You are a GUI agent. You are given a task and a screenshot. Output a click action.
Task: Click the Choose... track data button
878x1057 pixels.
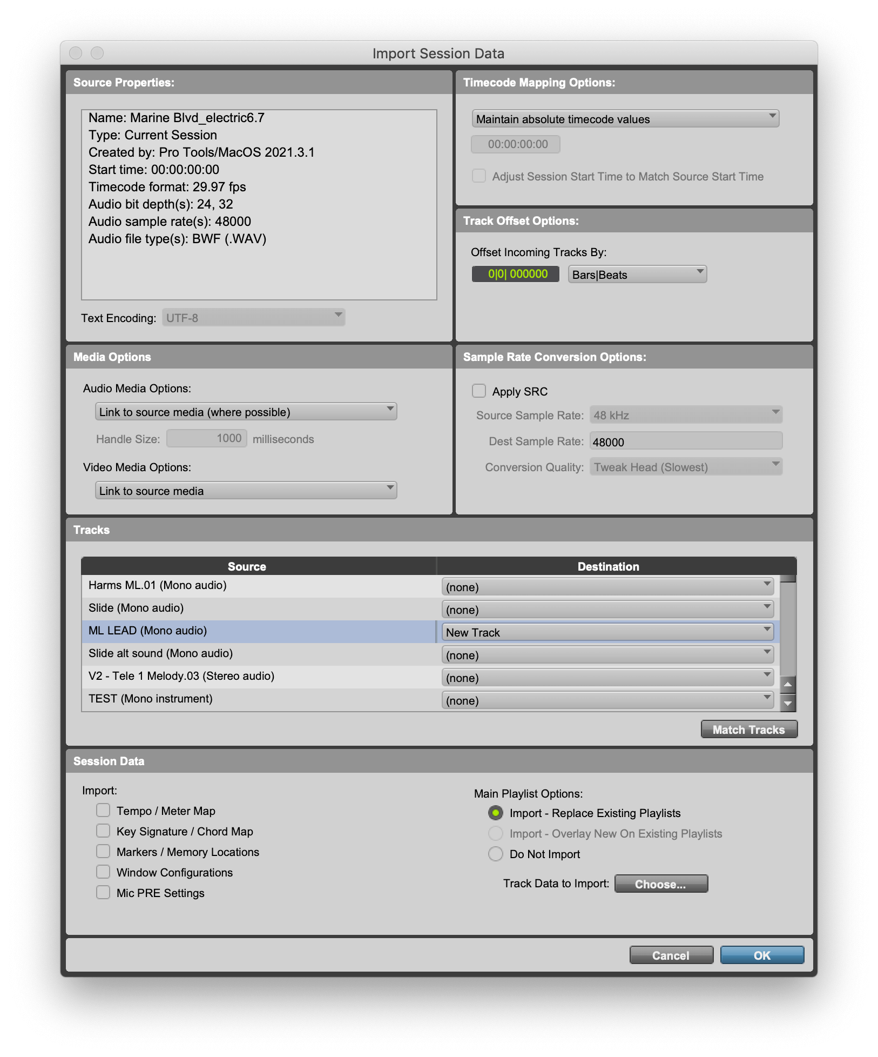(x=661, y=884)
